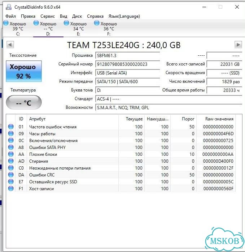Click the CrystalDiskInfo app icon in title bar
245x252 pixels.
point(9,7)
